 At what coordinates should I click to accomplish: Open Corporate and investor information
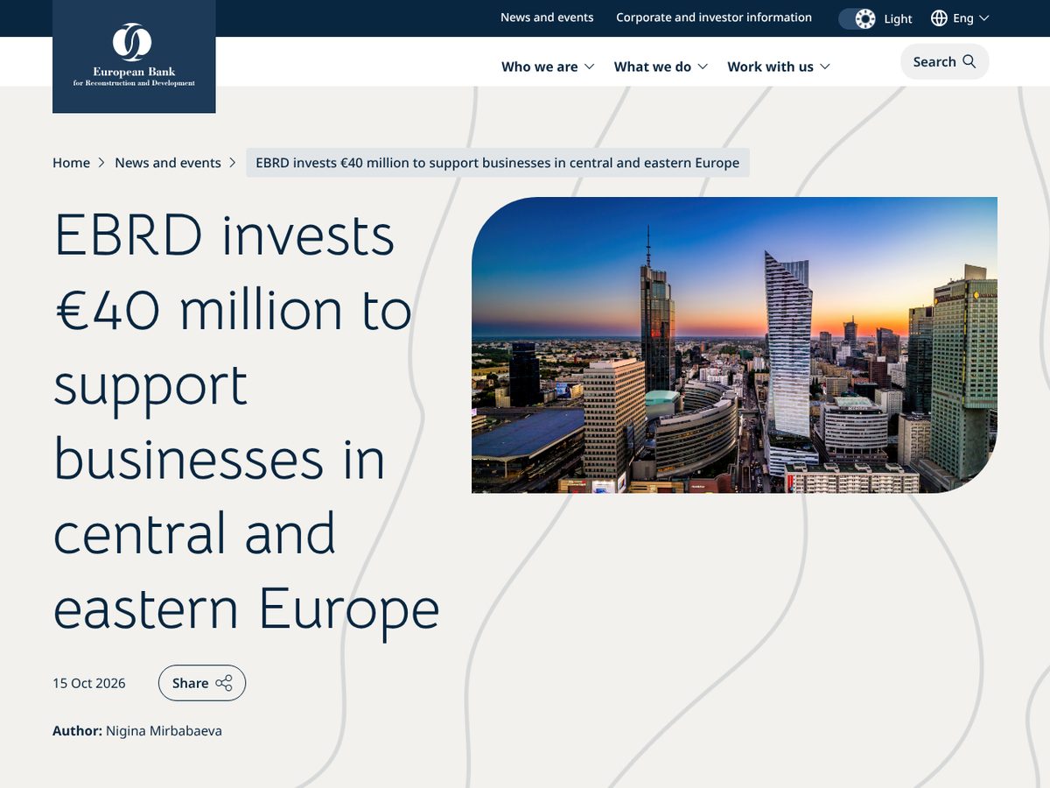pos(714,18)
